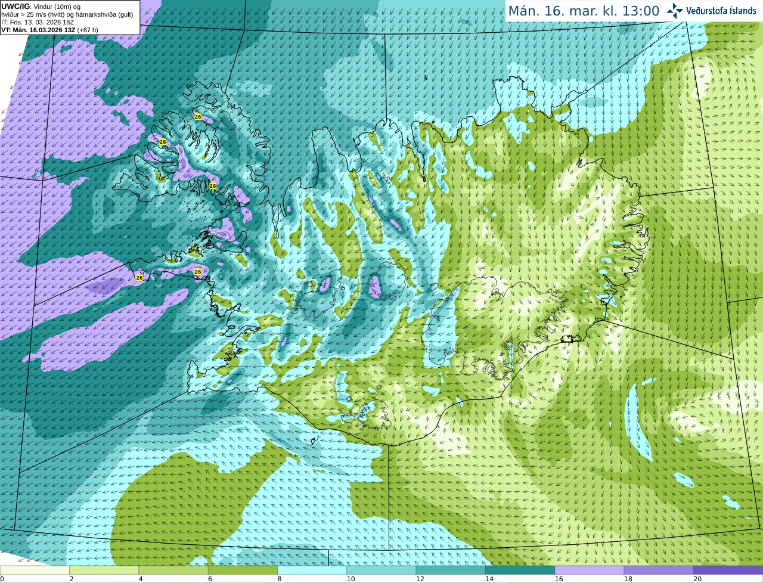Select the 4–6 m/s legend swatch
763x583 pixels.
173,570
